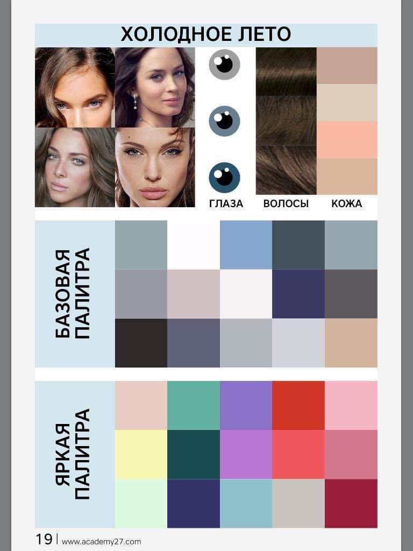Open the www.academy27.com link
This screenshot has width=413, height=551.
point(101,541)
